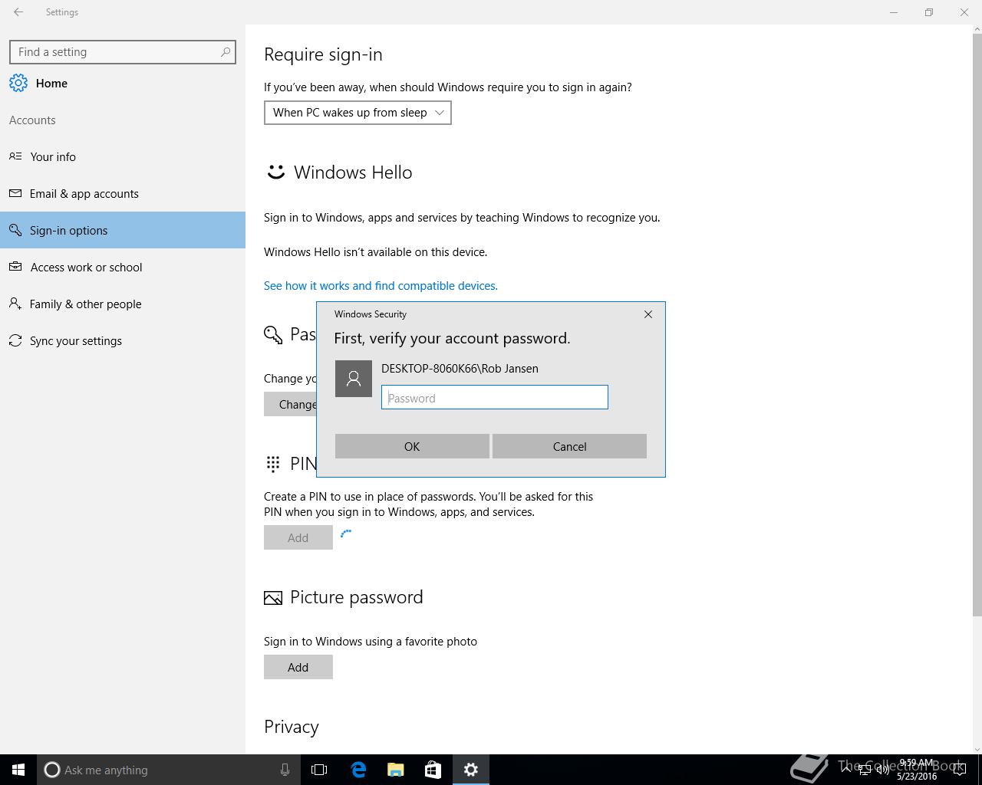Select Sign-in options in sidebar
This screenshot has width=982, height=785.
pos(123,230)
